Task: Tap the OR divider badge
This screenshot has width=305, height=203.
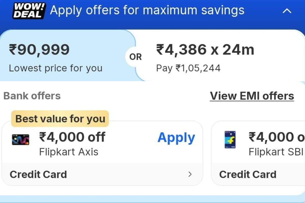Action: point(135,57)
